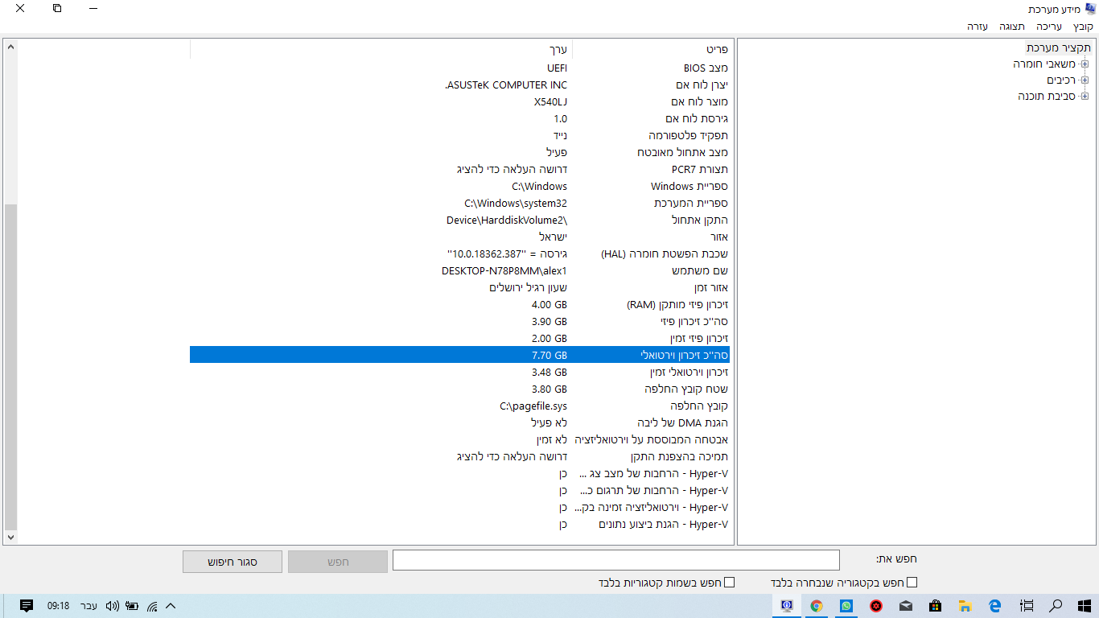1099x618 pixels.
Task: Click the 'חפש את' search text field
Action: click(615, 560)
